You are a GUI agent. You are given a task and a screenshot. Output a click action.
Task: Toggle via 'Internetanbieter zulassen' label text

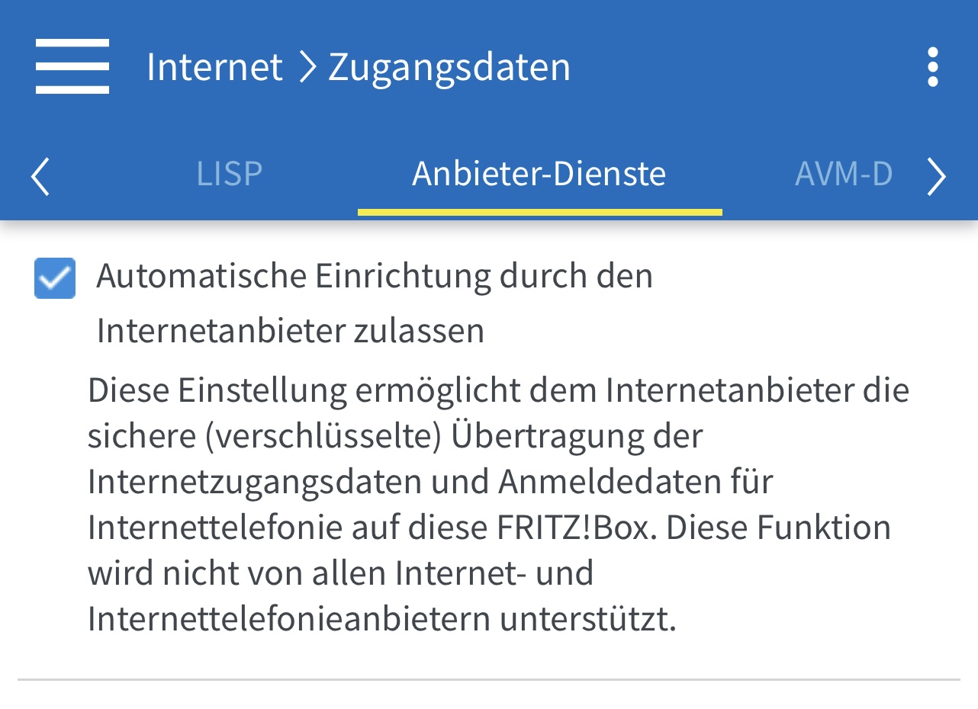point(290,331)
